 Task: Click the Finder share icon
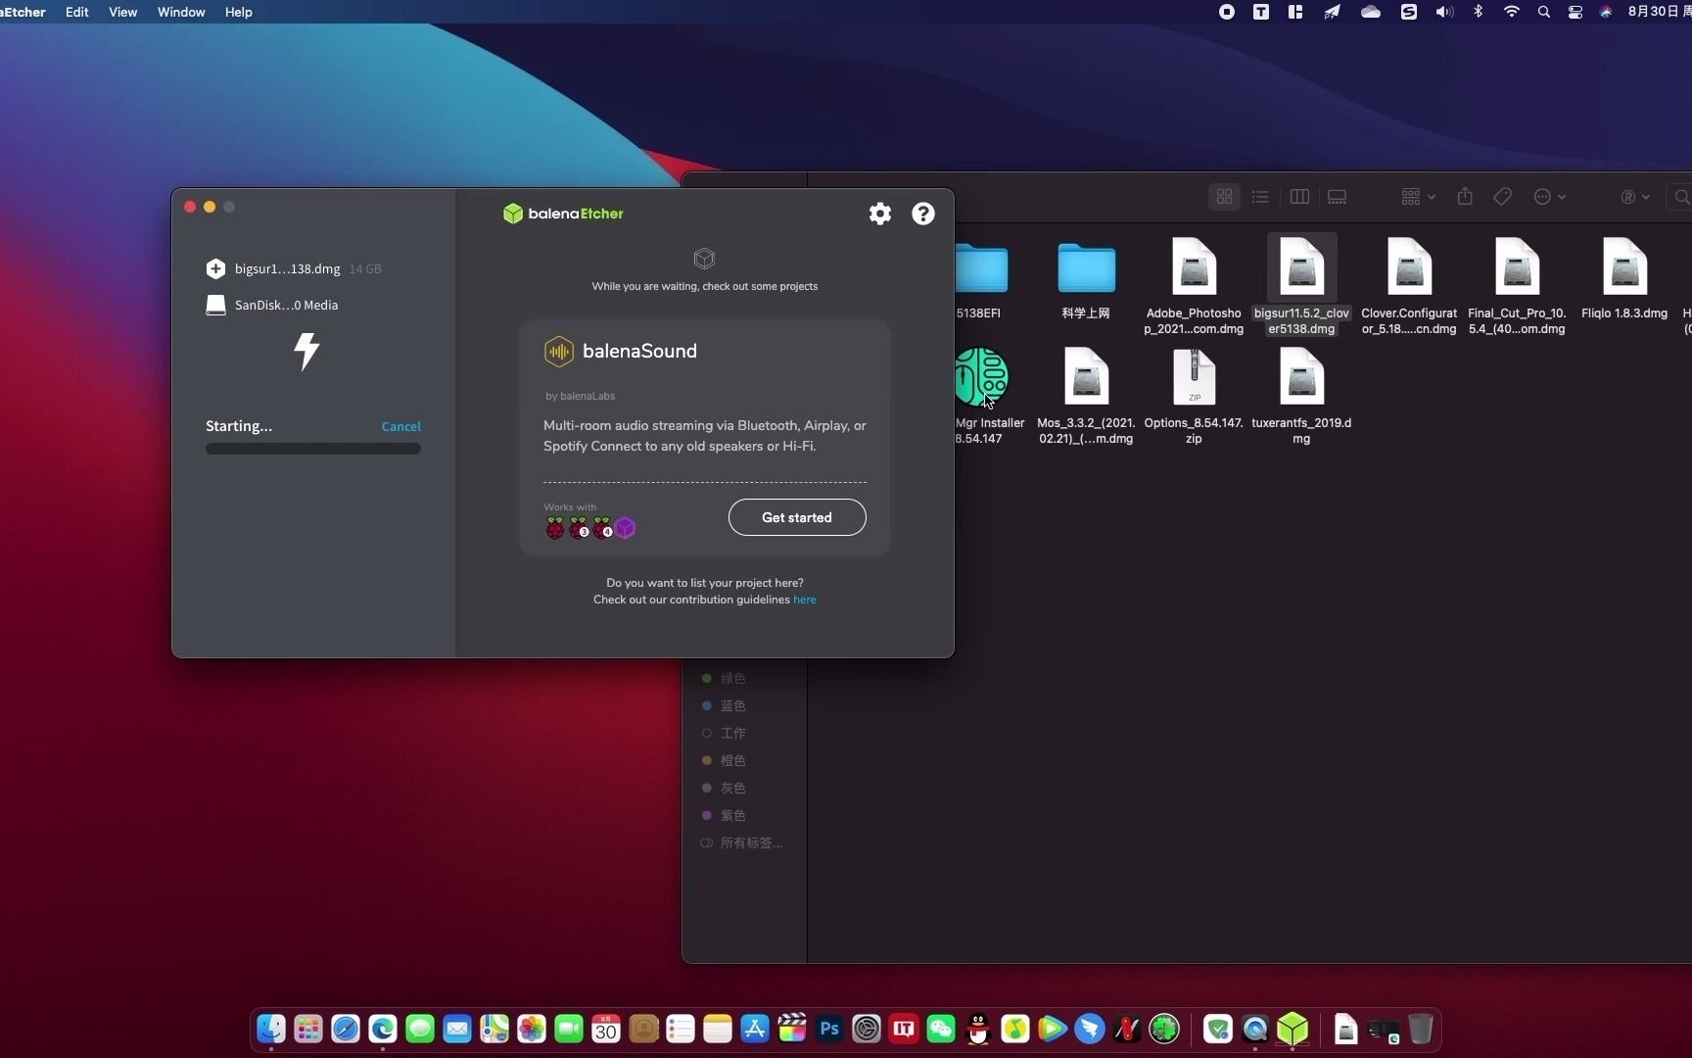click(1465, 197)
